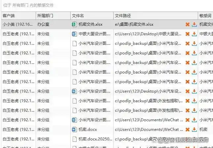Screen dimensions: 213x148
Task: Select the 未分组 cell in the 机密.docx row
Action: click(x=43, y=130)
